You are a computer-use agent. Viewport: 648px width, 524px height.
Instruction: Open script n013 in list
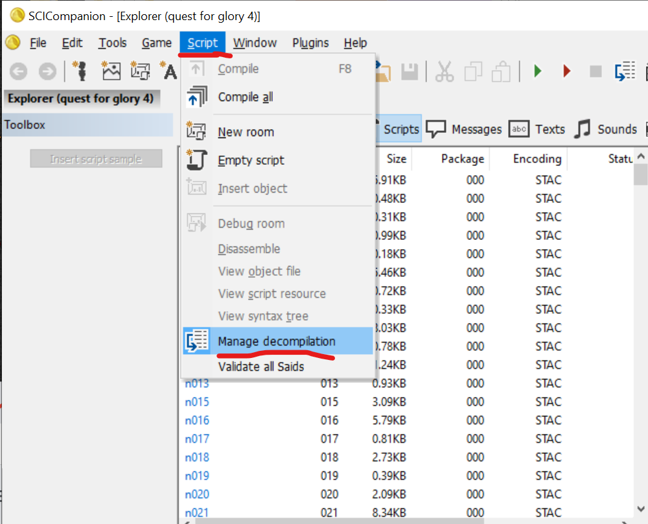(197, 383)
